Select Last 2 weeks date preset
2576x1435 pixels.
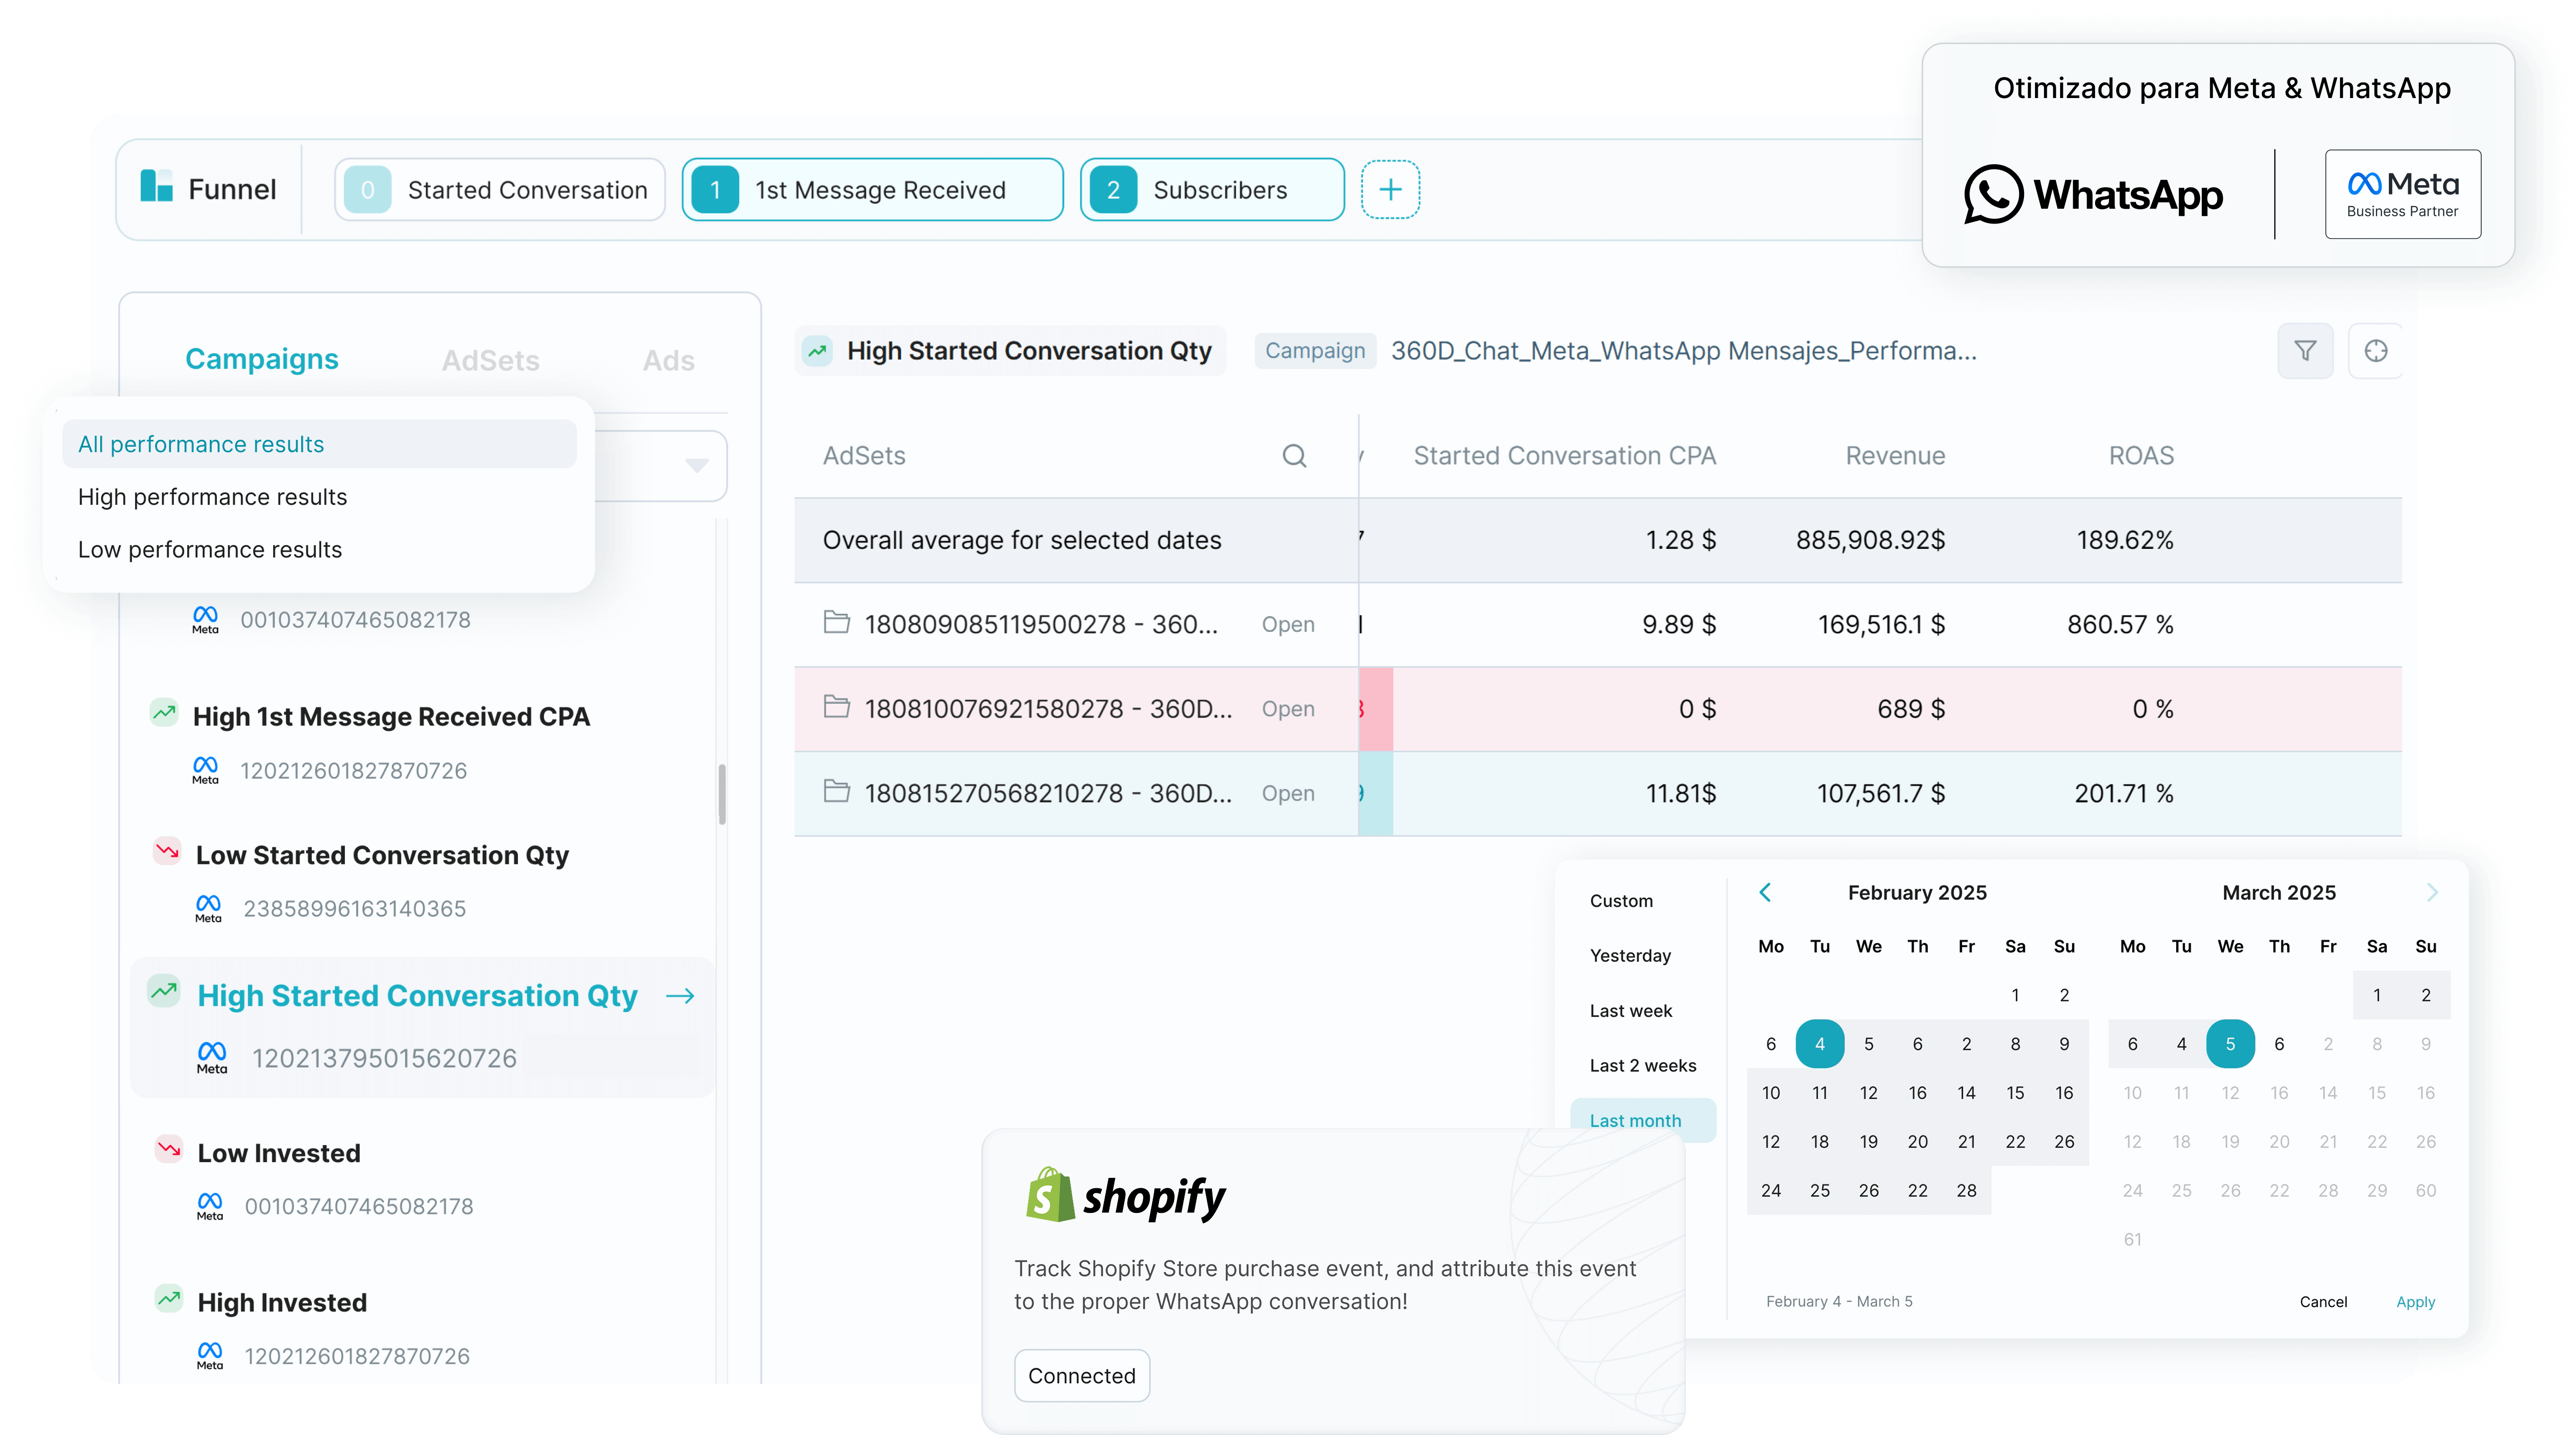(1643, 1065)
